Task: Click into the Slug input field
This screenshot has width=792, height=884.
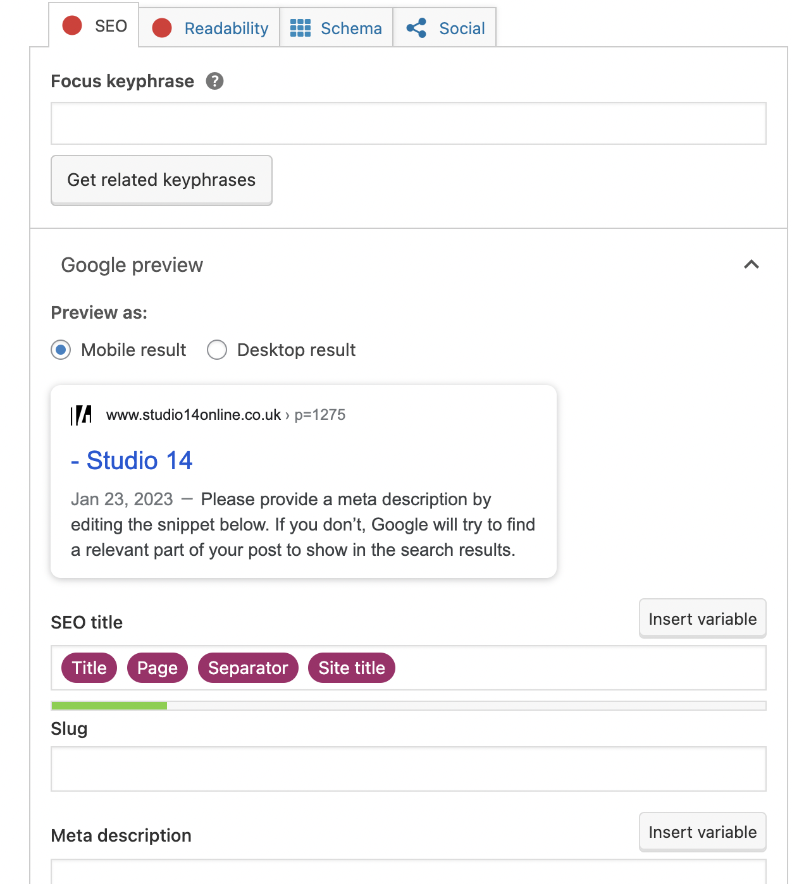Action: 408,769
